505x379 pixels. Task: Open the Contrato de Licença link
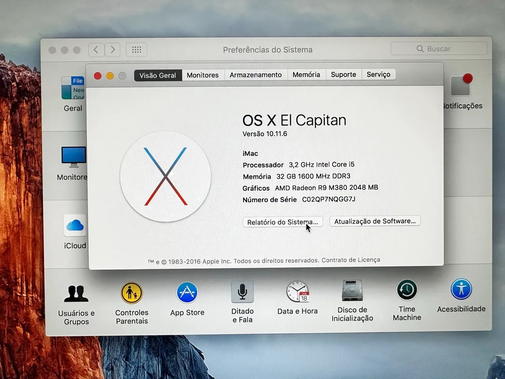click(x=351, y=260)
